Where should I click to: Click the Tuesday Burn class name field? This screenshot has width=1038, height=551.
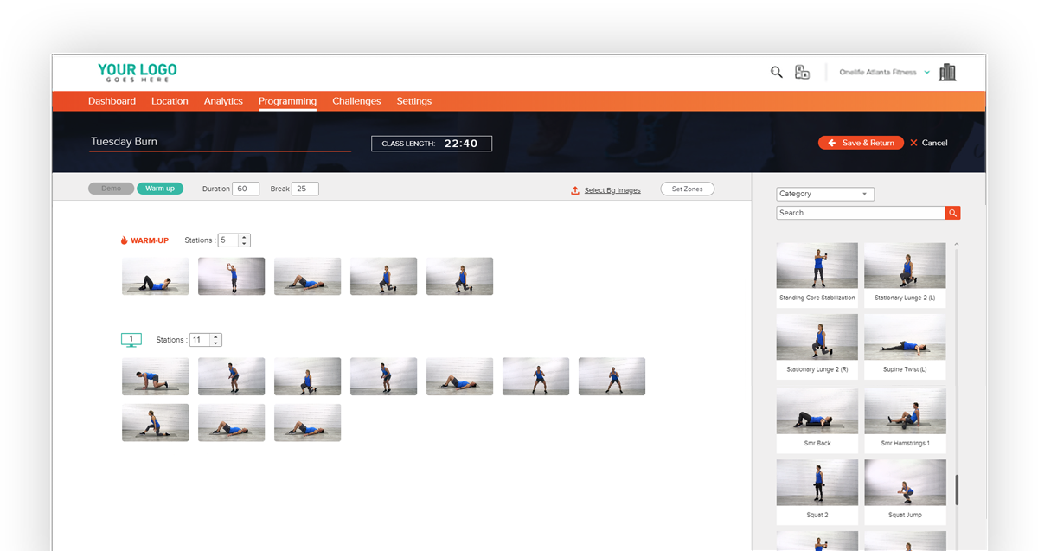click(221, 142)
